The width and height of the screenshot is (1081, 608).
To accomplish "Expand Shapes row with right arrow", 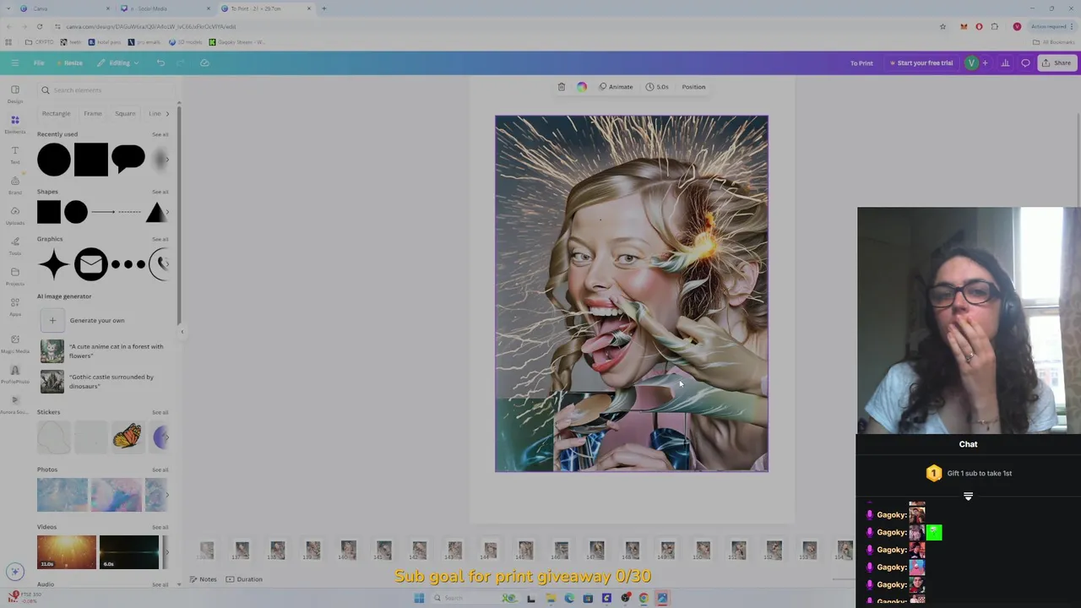I will (166, 212).
